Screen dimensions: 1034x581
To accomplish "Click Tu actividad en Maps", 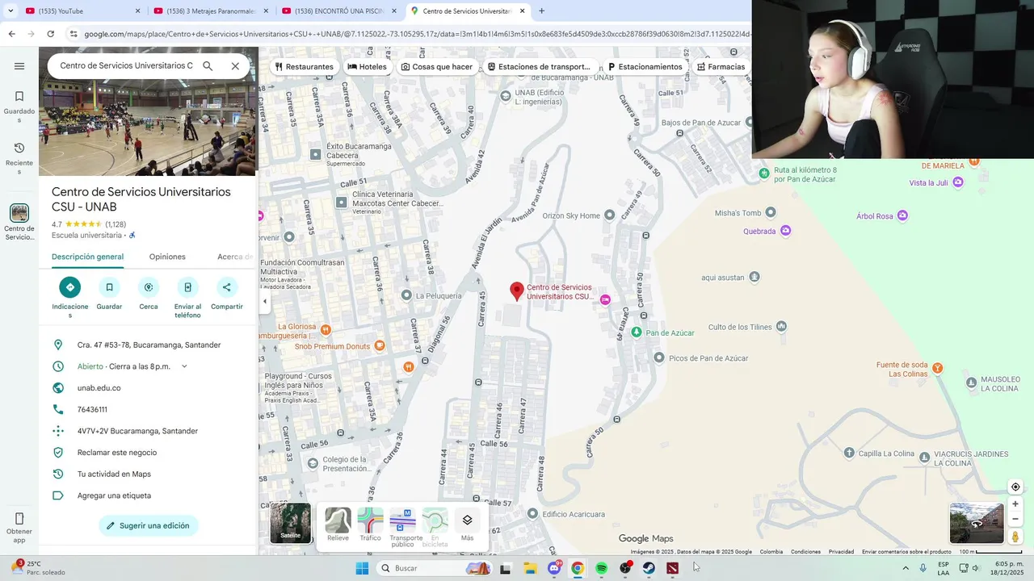I will coord(114,474).
